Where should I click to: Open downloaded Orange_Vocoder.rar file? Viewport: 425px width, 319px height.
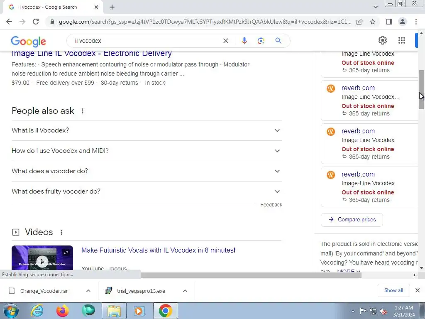44,291
